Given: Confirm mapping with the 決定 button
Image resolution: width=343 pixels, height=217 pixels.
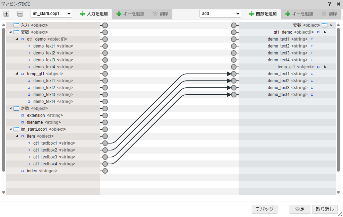Looking at the screenshot, I should [300, 209].
